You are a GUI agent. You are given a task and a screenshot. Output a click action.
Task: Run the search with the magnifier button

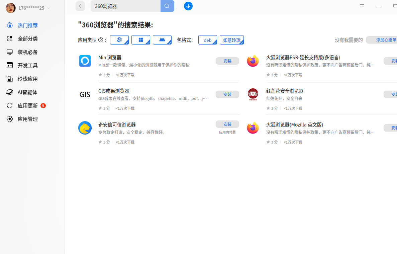point(167,6)
